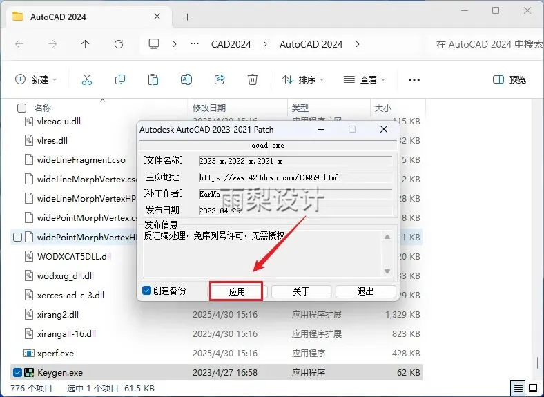Click the 关于 button in patch dialog
Screen dimensions: 544x397
tap(301, 291)
